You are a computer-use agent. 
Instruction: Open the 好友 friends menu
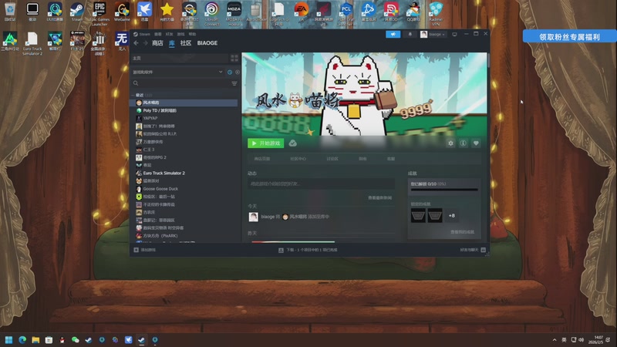pyautogui.click(x=169, y=34)
